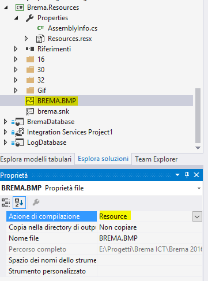Expand the Resources.resx node
The height and width of the screenshot is (281, 208).
27,39
